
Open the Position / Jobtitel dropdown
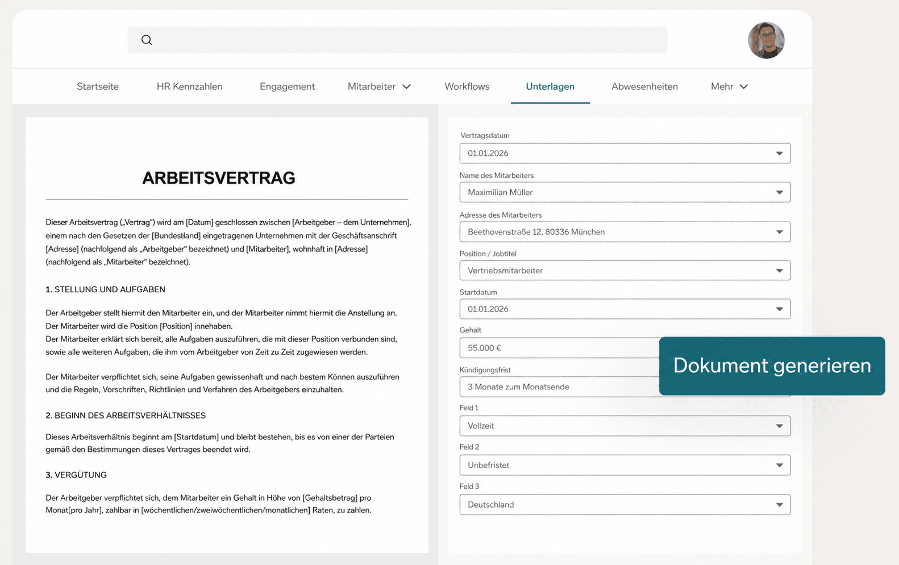(x=625, y=271)
